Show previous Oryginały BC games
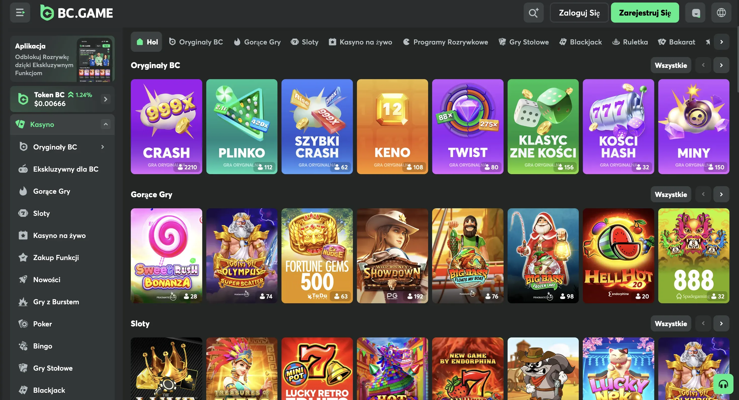The width and height of the screenshot is (739, 400). click(x=703, y=65)
